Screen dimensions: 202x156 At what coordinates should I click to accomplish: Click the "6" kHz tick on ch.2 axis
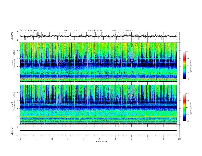click(x=18, y=101)
